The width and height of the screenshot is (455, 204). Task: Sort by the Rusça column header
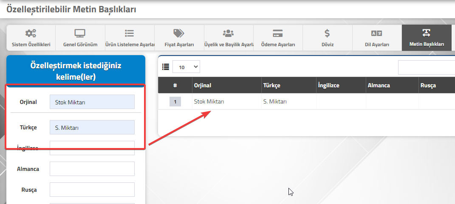click(x=437, y=85)
